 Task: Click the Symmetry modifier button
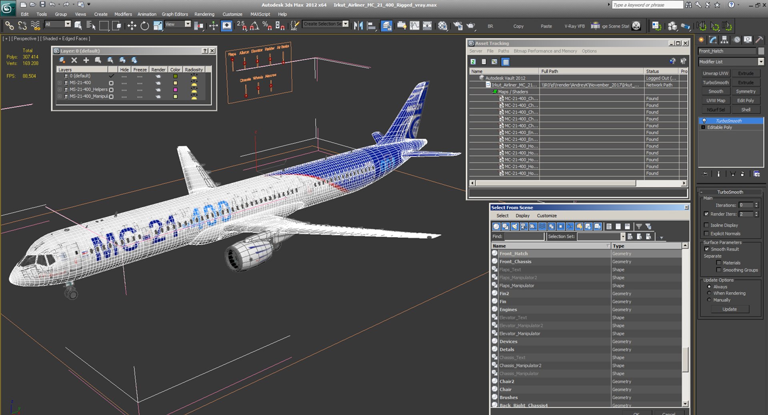coord(746,92)
